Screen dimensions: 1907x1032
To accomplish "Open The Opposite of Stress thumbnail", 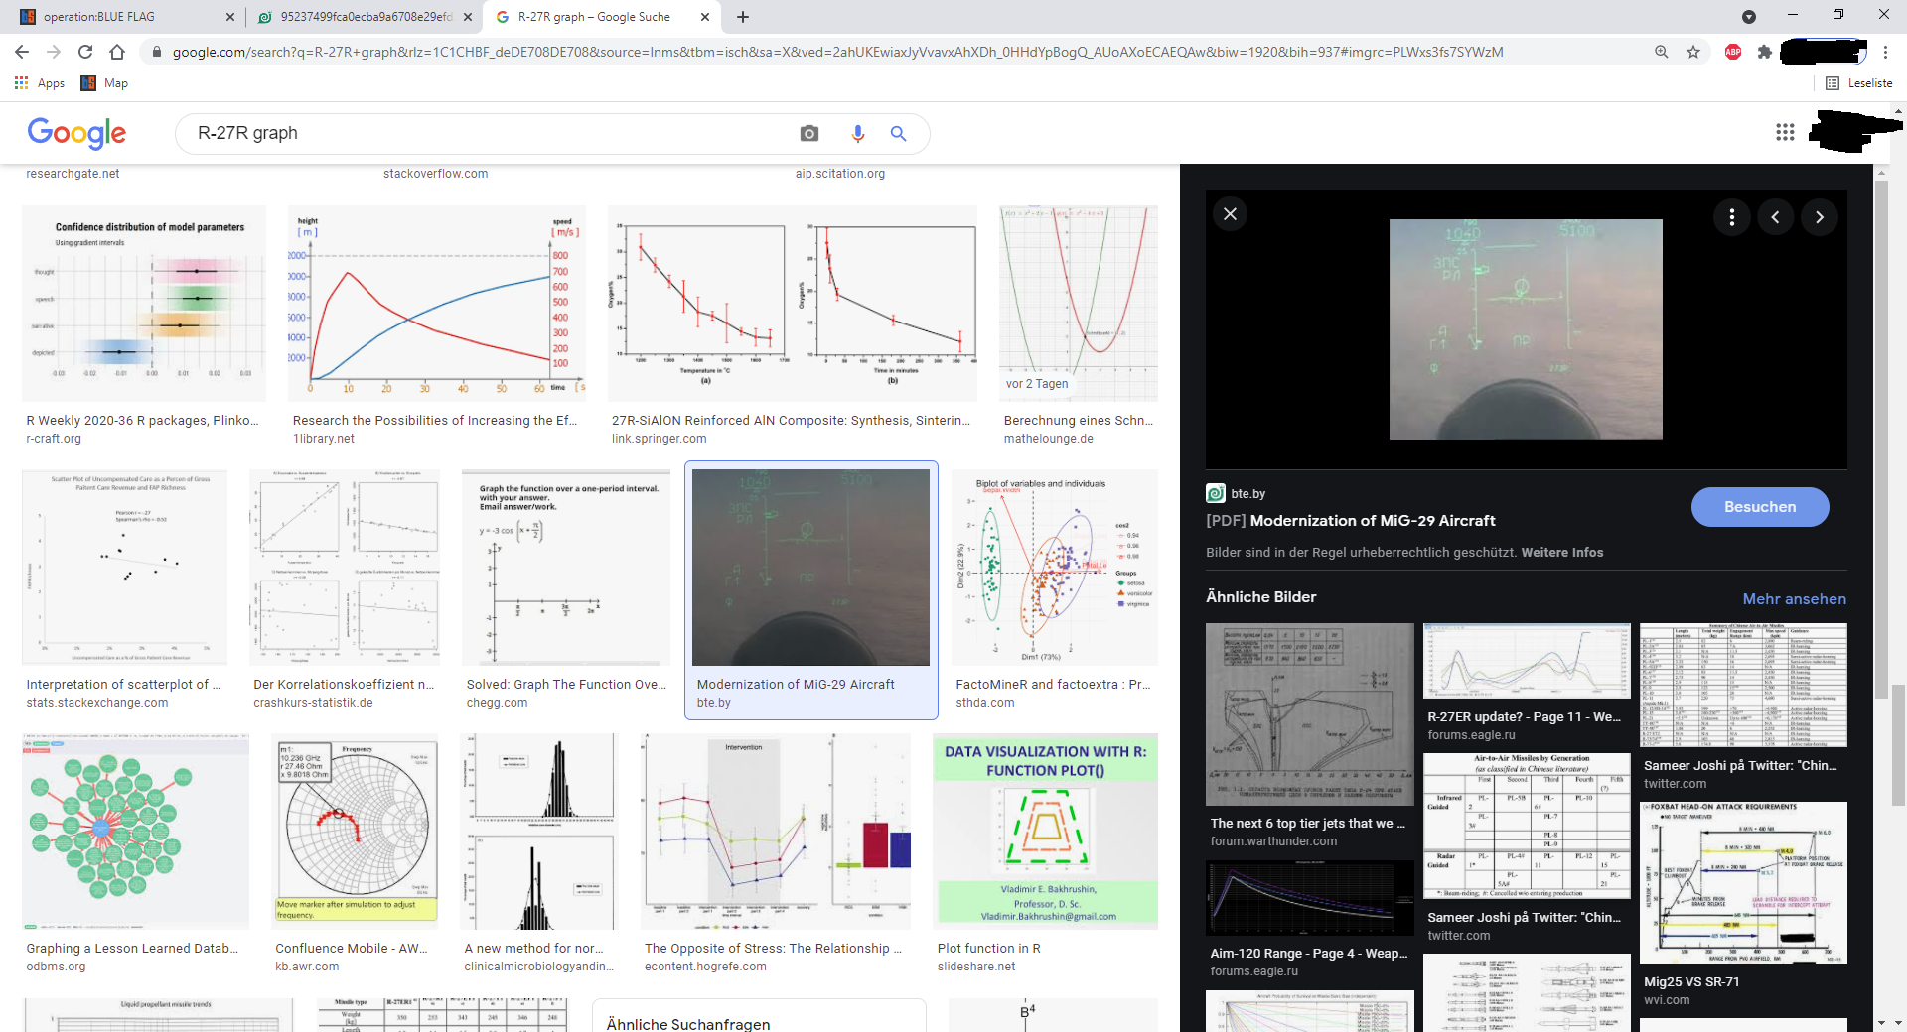I will (x=776, y=832).
